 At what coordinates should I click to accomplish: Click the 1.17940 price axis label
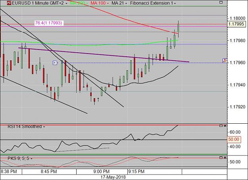pyautogui.click(x=237, y=85)
